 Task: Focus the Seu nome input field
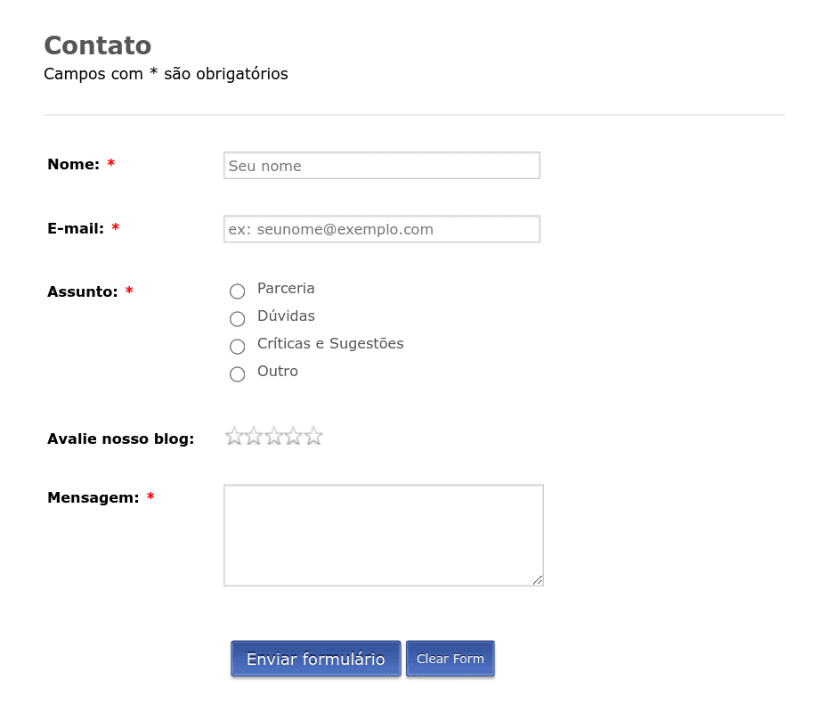coord(382,166)
